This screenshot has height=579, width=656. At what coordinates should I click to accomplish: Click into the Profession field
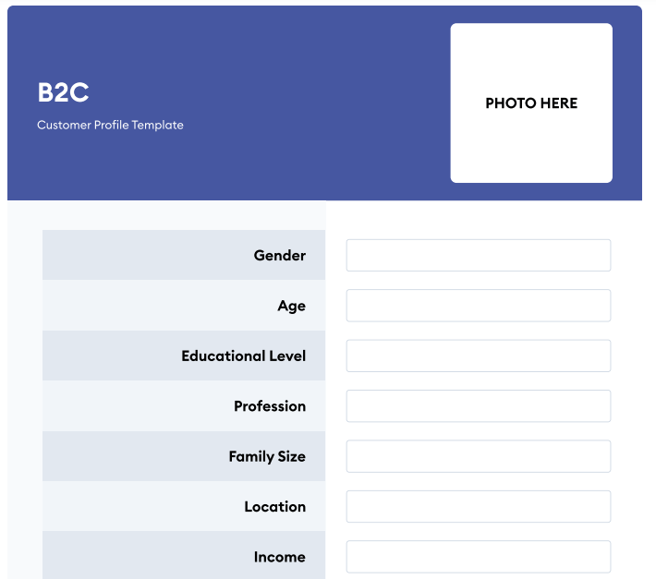pos(478,406)
